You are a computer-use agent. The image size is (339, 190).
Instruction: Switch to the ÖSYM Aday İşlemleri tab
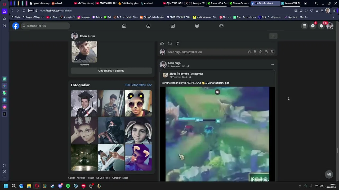coord(128,3)
